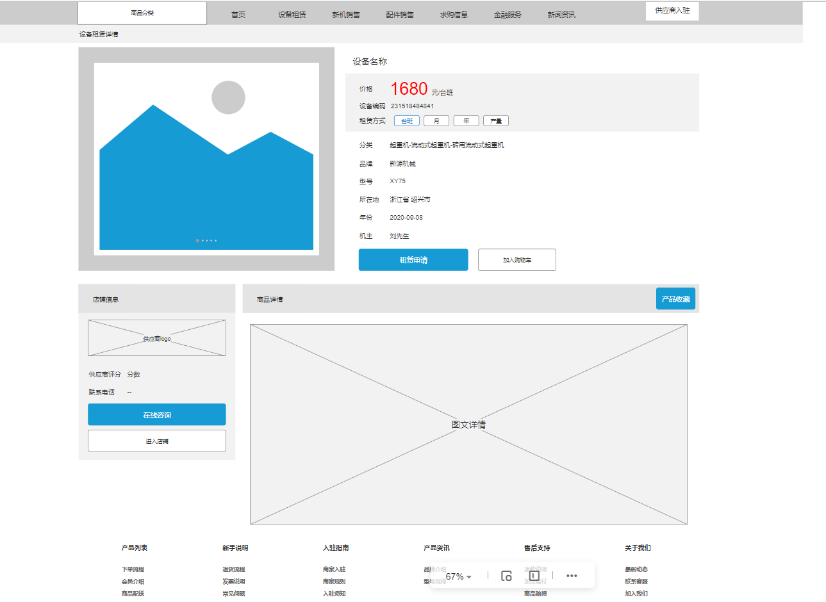Click the 设备名称 product title
Screen dimensions: 826x602
tap(370, 61)
